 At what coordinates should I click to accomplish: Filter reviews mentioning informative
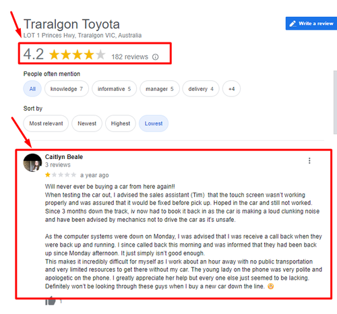[114, 89]
